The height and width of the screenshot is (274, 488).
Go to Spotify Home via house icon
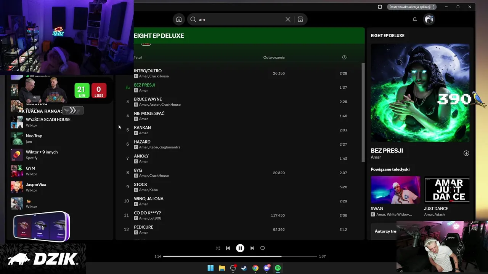[179, 19]
